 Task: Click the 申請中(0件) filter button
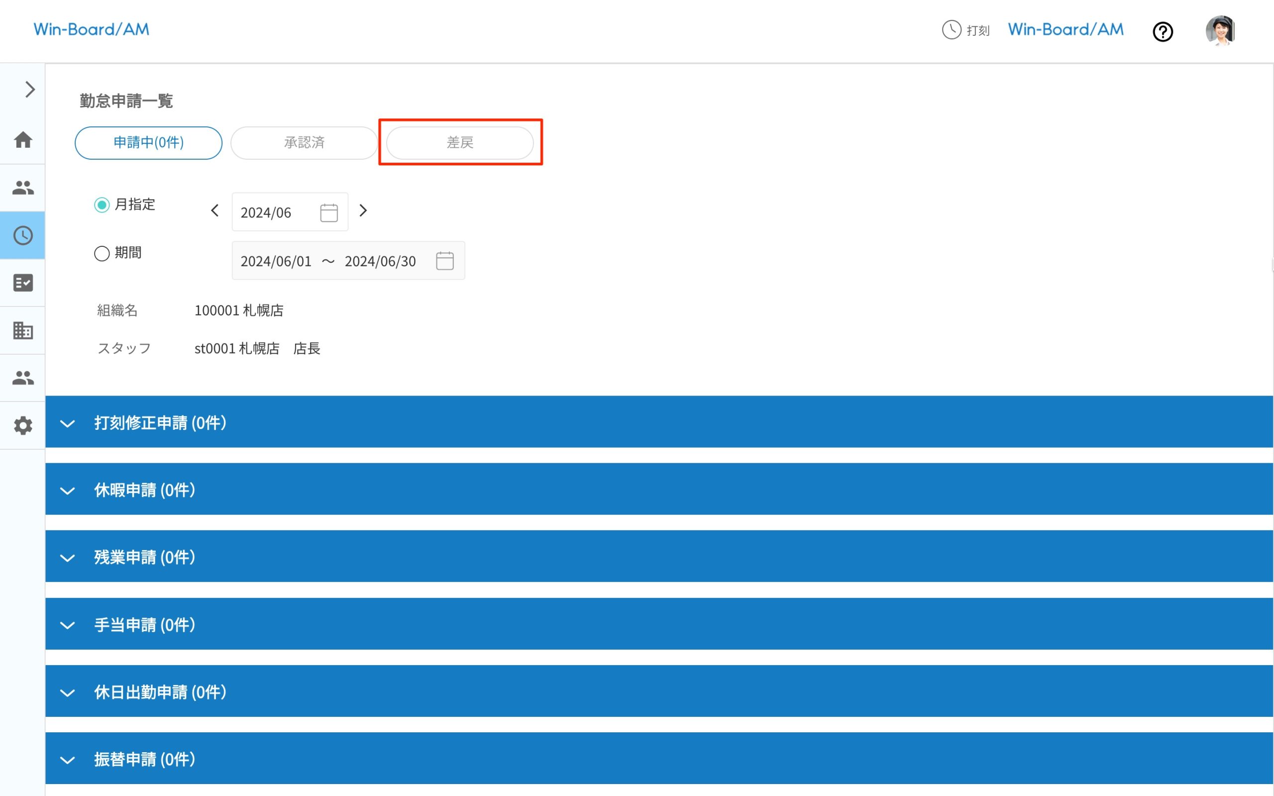pos(148,142)
